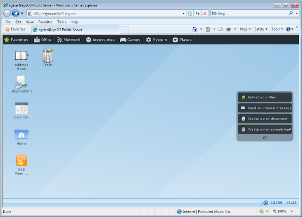Open the View menu
Image resolution: width=302 pixels, height=217 pixels.
click(30, 22)
